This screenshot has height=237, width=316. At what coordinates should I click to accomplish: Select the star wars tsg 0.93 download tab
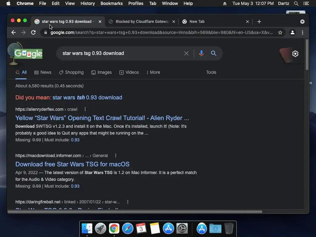68,22
